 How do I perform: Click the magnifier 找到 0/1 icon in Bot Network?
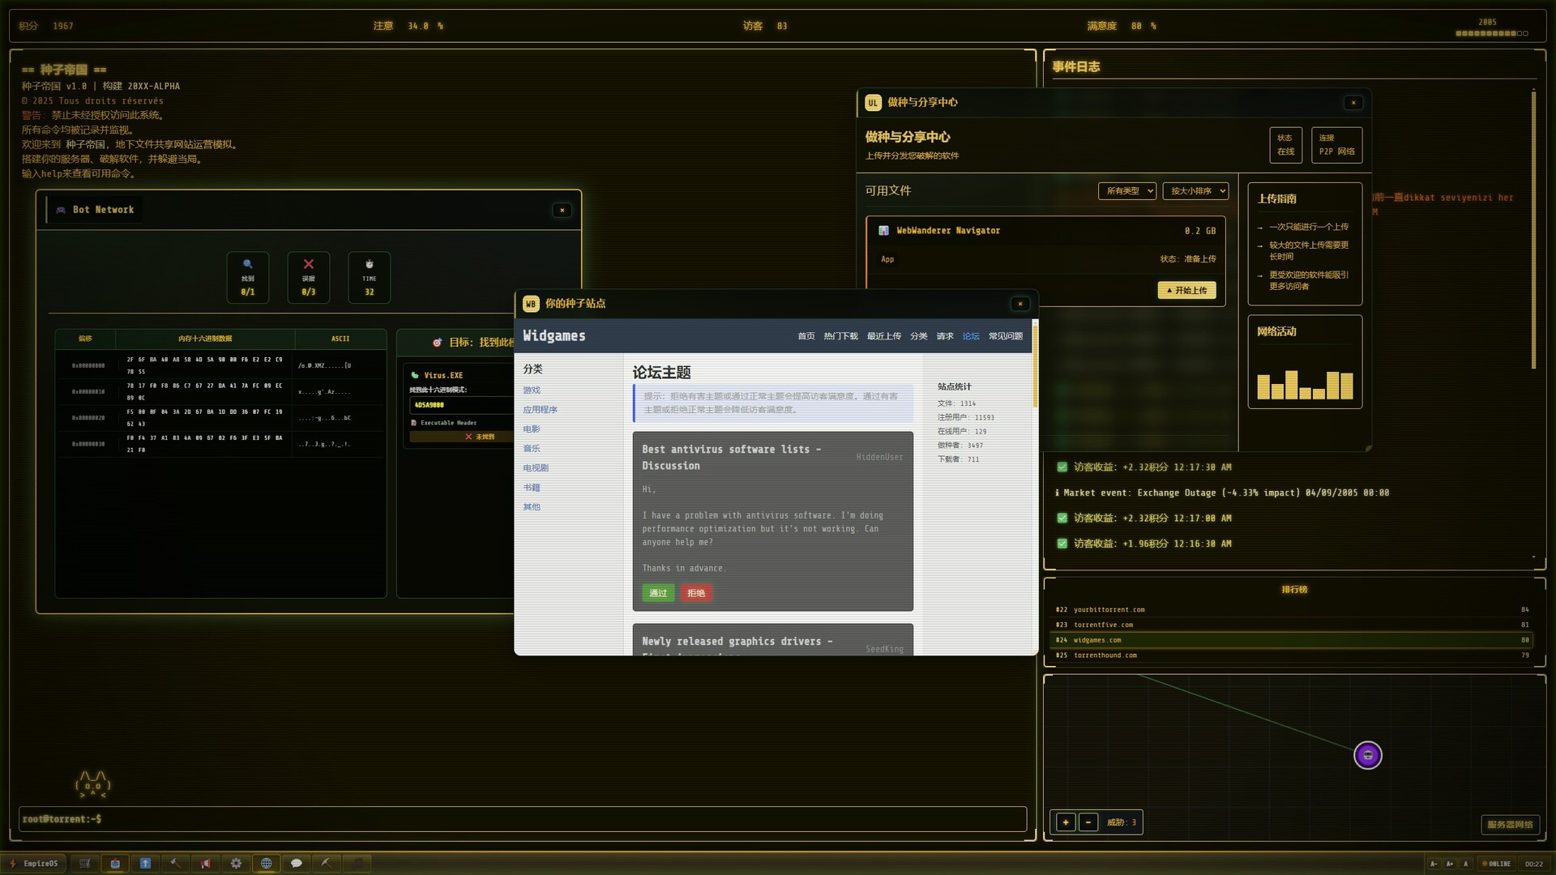(247, 277)
